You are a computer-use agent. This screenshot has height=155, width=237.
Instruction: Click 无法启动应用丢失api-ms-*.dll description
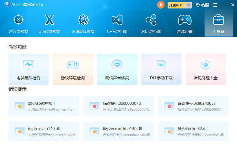pyautogui.click(x=51, y=110)
